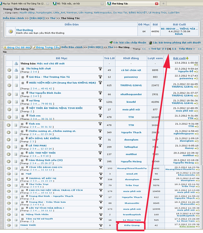Screen dimensions: 203x233
Task: Click the pin icon in 'Thơ Trần Trụi' row
Action: tap(101, 184)
